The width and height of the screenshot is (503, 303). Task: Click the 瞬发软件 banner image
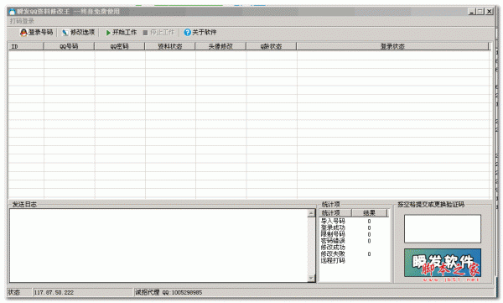pyautogui.click(x=443, y=263)
